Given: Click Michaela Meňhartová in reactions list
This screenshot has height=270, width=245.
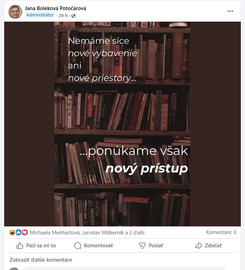Looking at the screenshot, I should [55, 233].
